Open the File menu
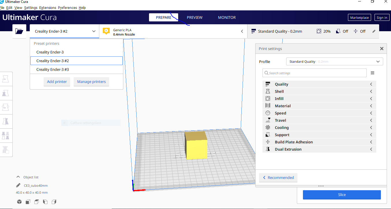This screenshot has height=209, width=391. pyautogui.click(x=2, y=8)
